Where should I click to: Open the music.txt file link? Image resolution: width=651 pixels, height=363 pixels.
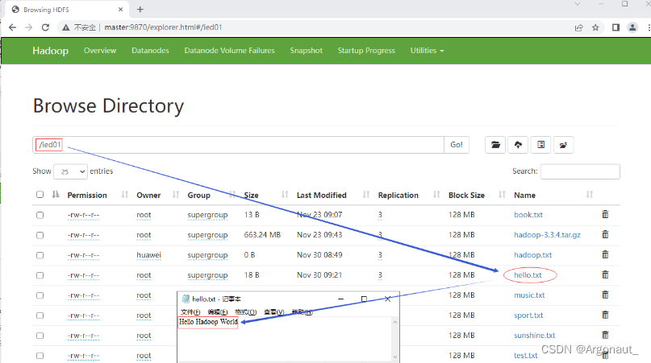point(529,295)
